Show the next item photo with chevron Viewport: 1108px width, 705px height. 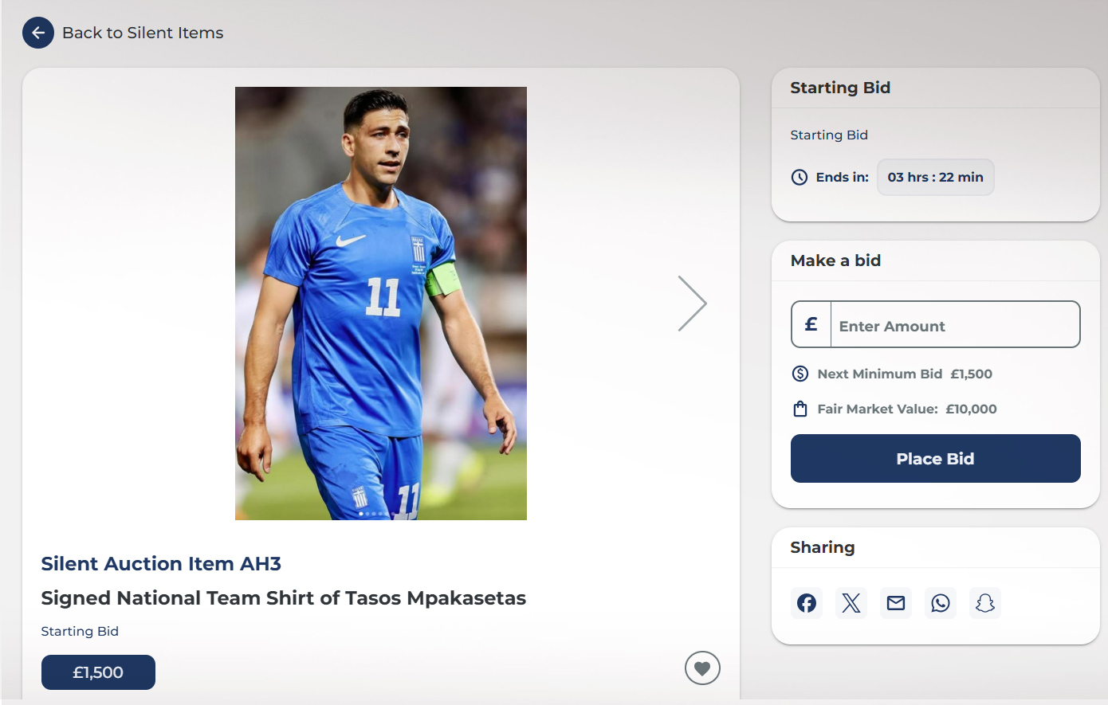[692, 304]
